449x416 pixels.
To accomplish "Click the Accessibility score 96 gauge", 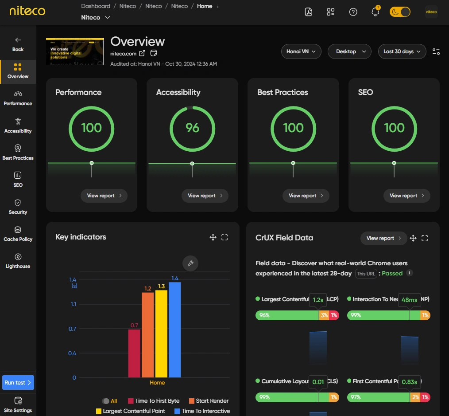I will [x=193, y=129].
